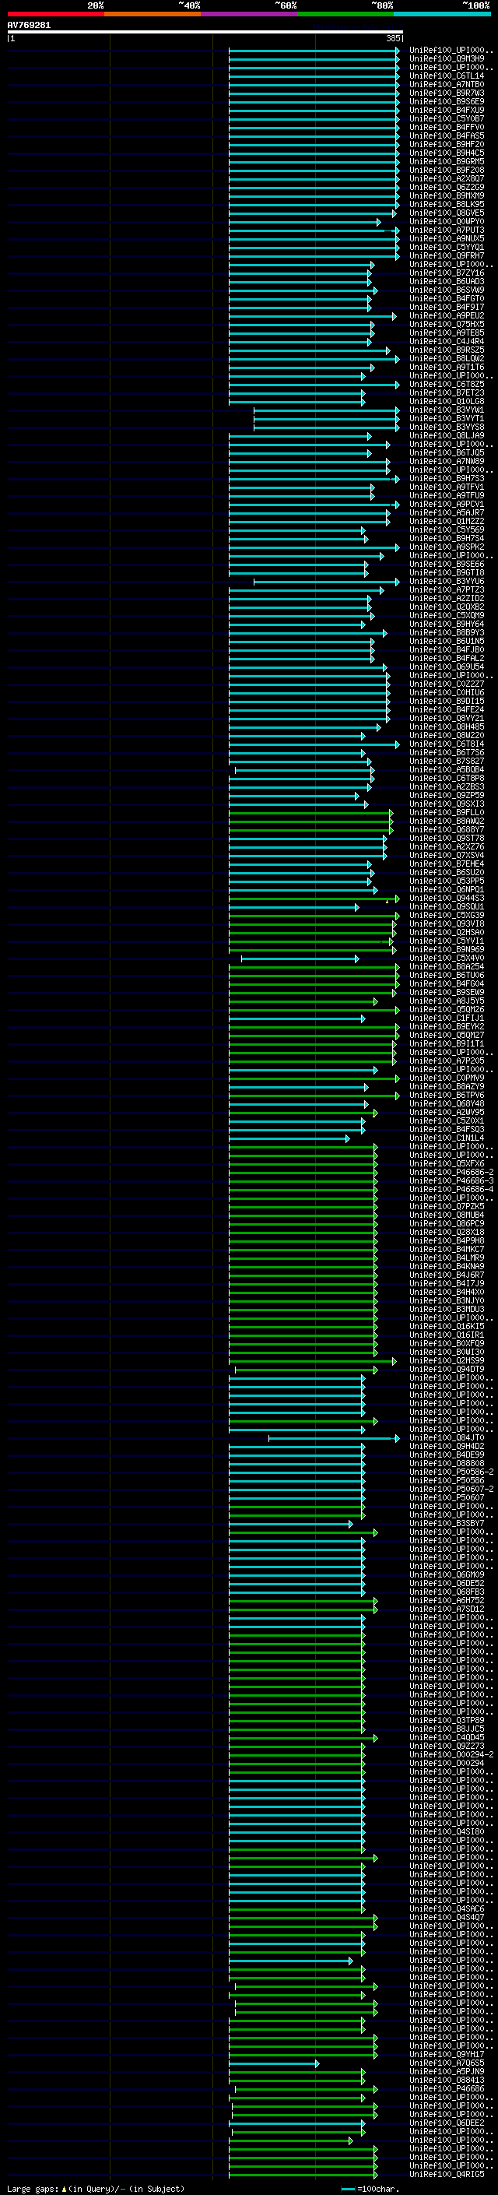Screen dimensions: 498x2195
Task: Click the UniRef100_Q0WPY0 label
Action: [x=447, y=222]
